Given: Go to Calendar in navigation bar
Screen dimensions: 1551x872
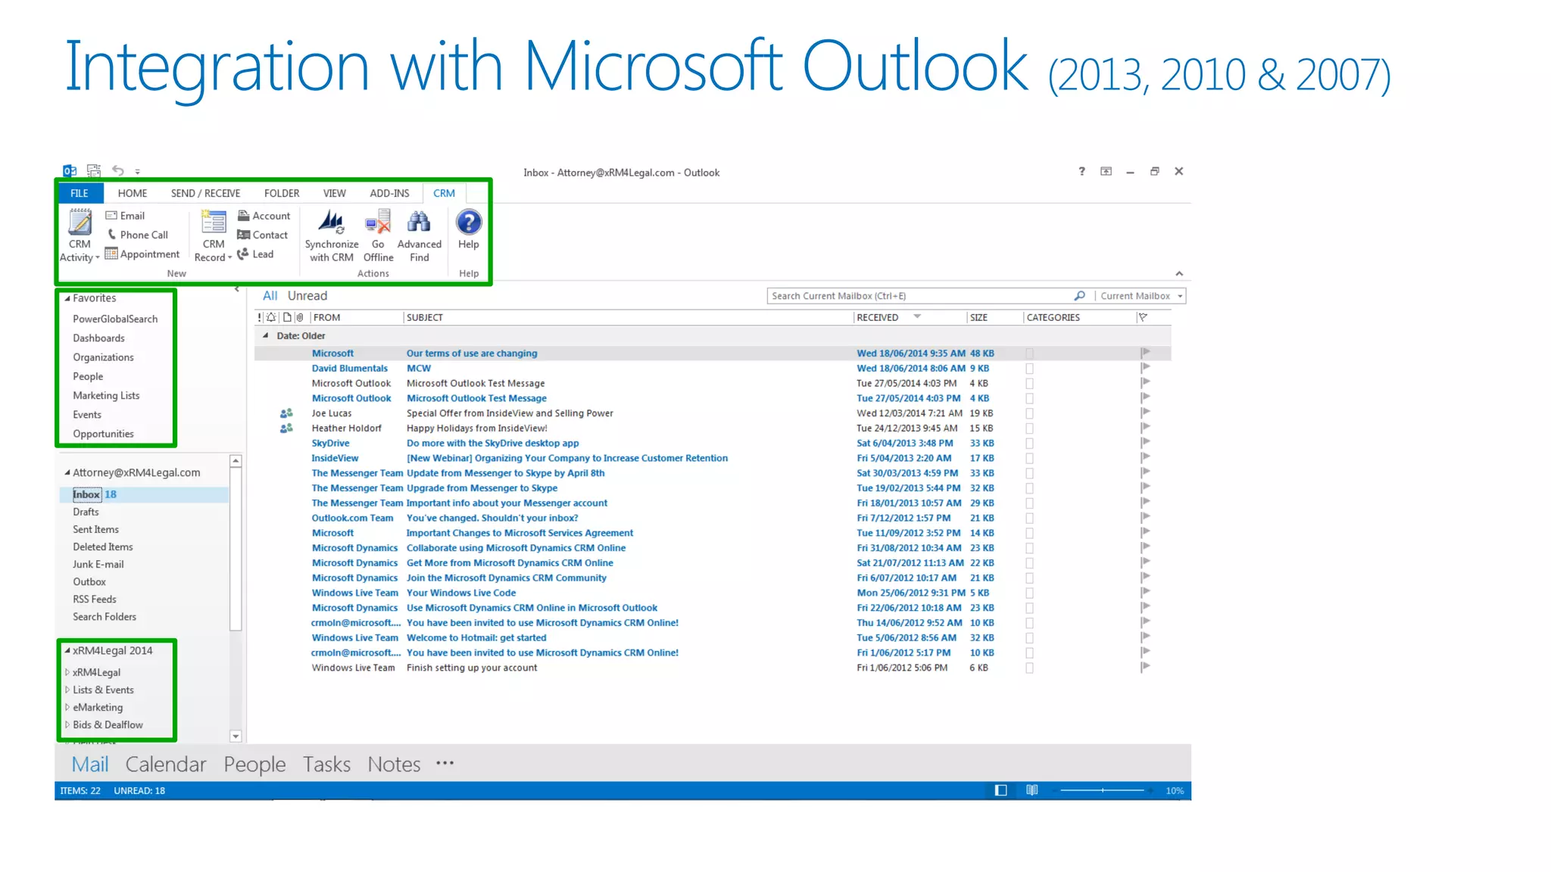Looking at the screenshot, I should pyautogui.click(x=166, y=765).
